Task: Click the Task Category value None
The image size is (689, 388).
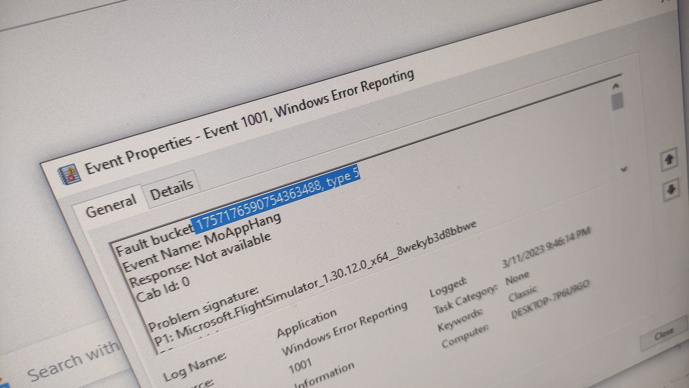Action: click(517, 277)
